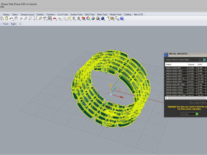Click the orange gumball vertical arrow

(x=111, y=85)
